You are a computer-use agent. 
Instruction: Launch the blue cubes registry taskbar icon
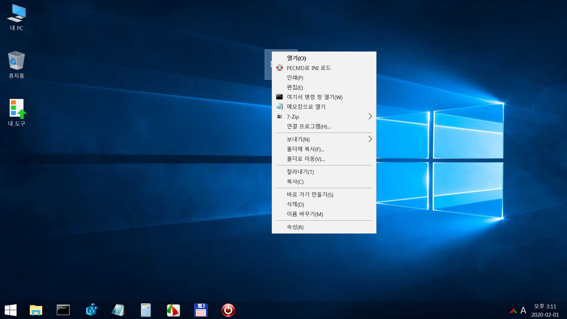(92, 310)
